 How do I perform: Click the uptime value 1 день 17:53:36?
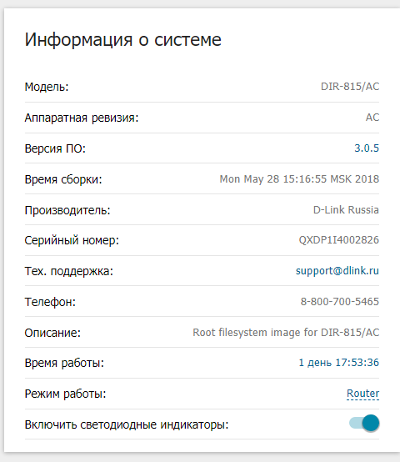[339, 363]
